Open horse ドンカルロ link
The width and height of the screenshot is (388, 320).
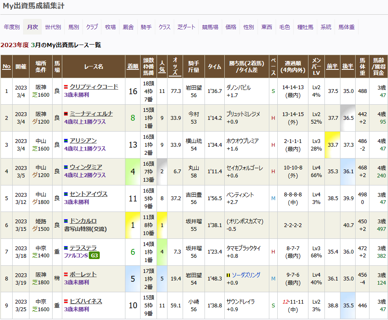83,221
